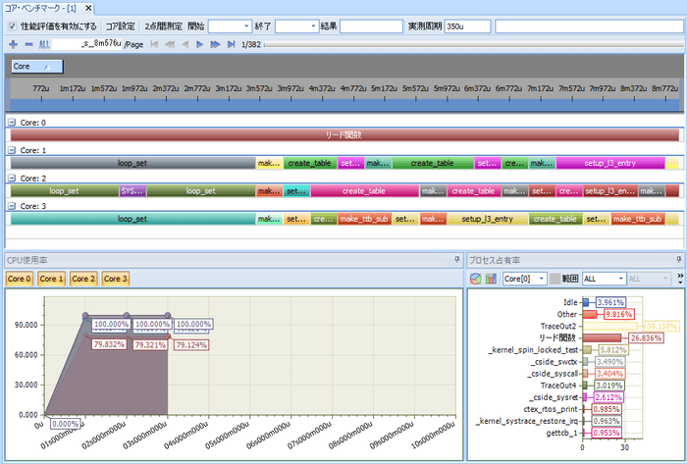Click the zoom in plus icon
This screenshot has width=687, height=464.
(13, 44)
